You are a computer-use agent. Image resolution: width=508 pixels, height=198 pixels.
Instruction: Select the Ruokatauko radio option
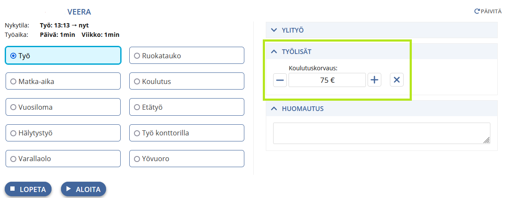(x=187, y=56)
